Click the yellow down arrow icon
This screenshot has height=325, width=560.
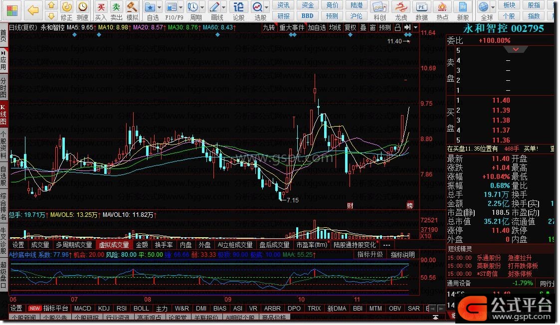coord(51,16)
